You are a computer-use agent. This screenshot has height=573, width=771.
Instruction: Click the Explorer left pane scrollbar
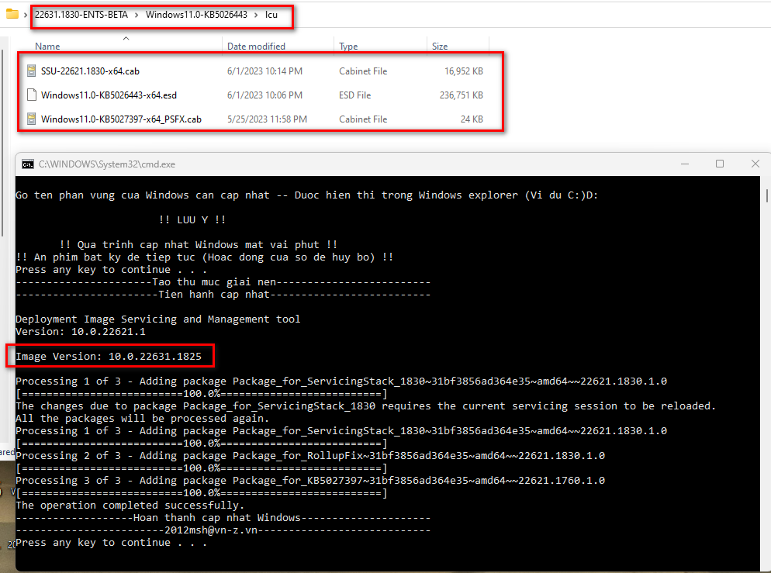click(x=2, y=143)
